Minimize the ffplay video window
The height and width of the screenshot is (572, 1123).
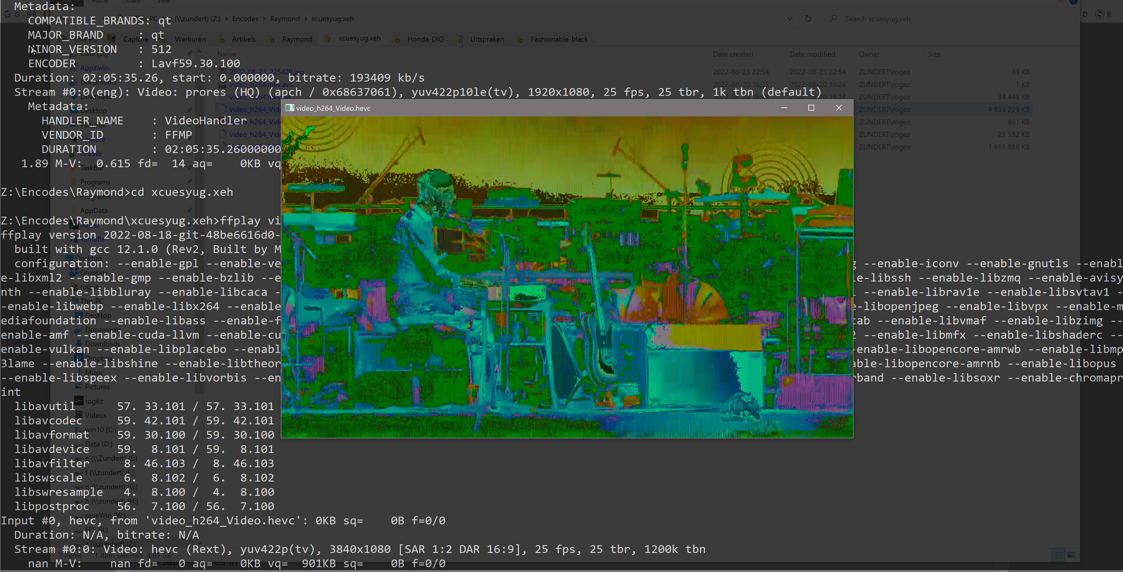click(784, 108)
